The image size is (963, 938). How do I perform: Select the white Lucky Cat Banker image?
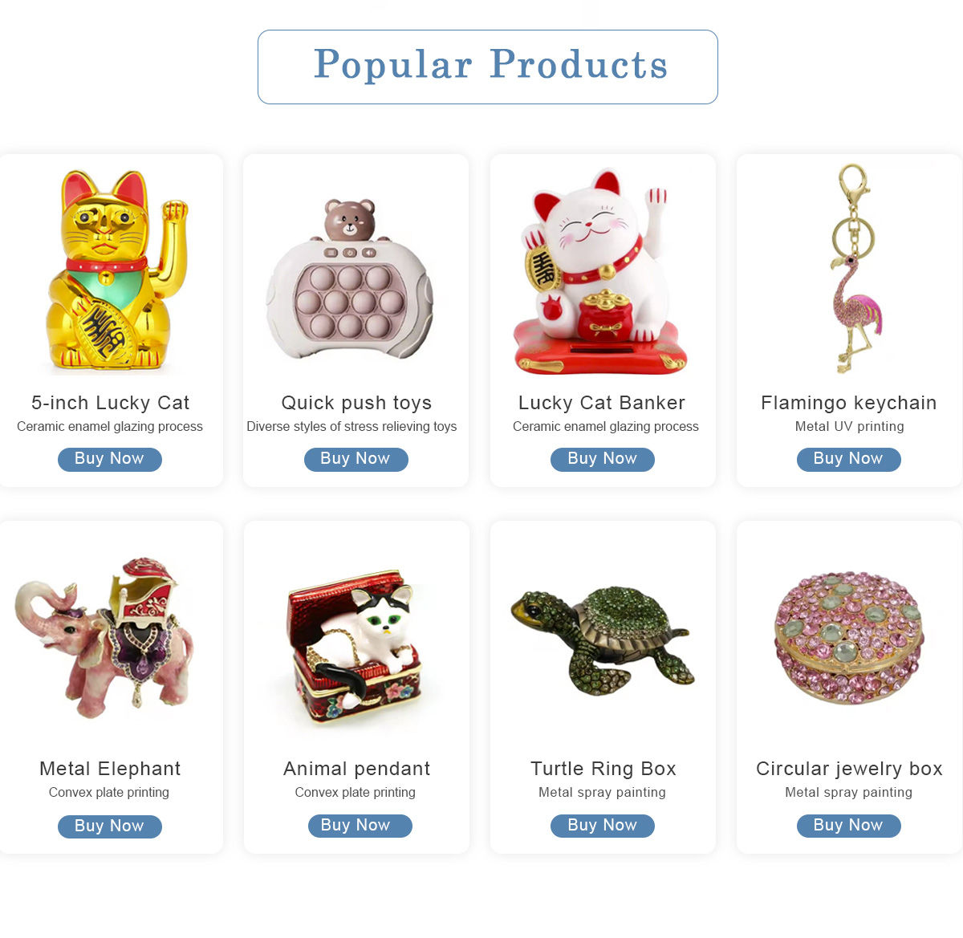click(x=601, y=272)
